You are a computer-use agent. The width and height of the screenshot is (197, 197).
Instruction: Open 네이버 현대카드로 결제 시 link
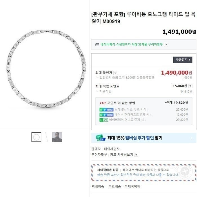(132, 115)
